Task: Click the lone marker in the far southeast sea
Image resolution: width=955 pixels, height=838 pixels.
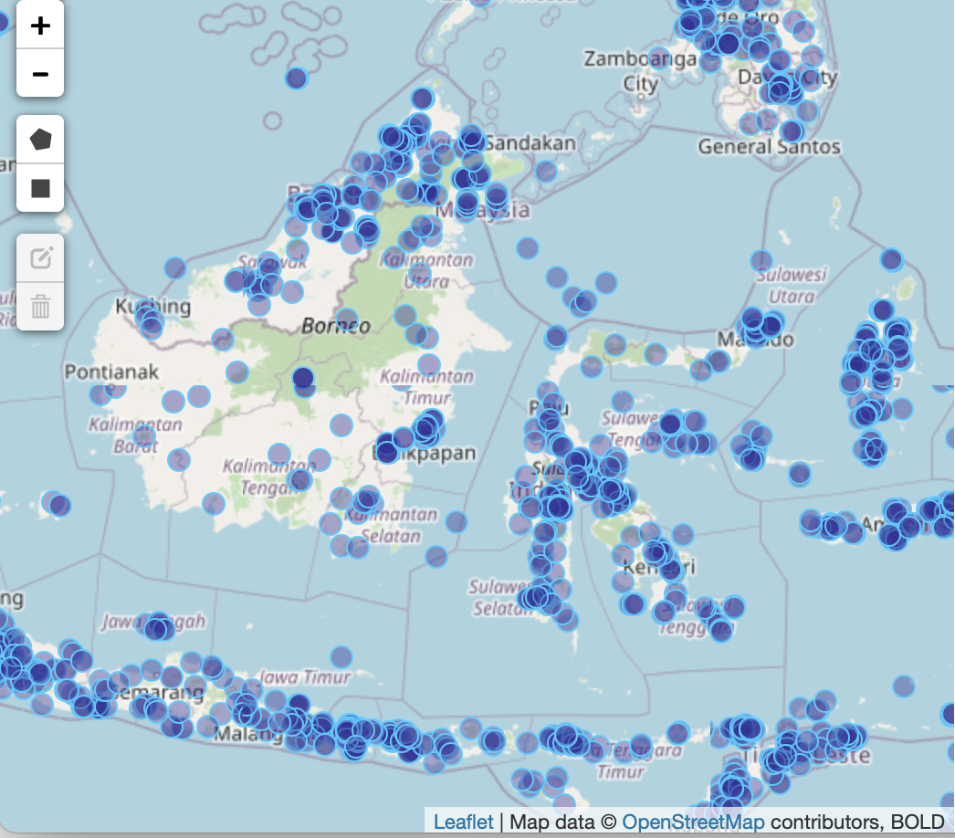Action: point(904,686)
